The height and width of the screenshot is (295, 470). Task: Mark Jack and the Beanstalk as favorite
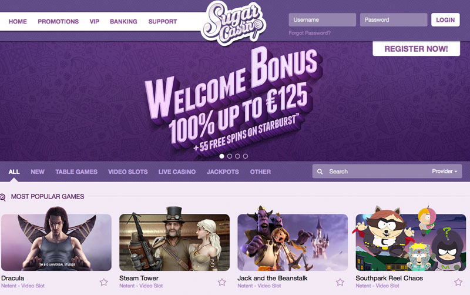[x=340, y=282]
